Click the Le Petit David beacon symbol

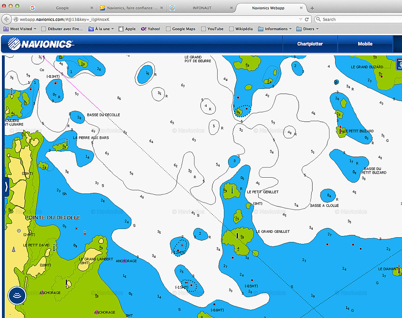(54, 247)
